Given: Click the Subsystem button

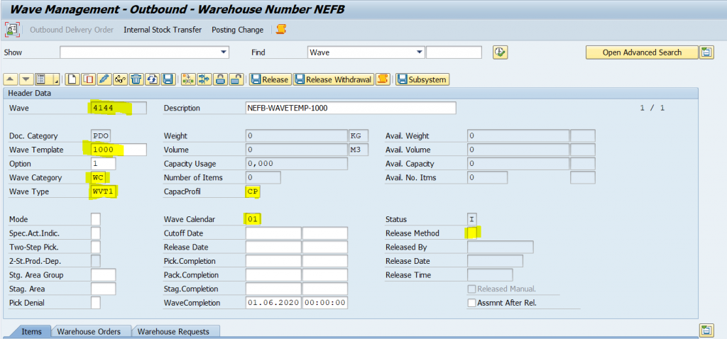Looking at the screenshot, I should (x=422, y=79).
